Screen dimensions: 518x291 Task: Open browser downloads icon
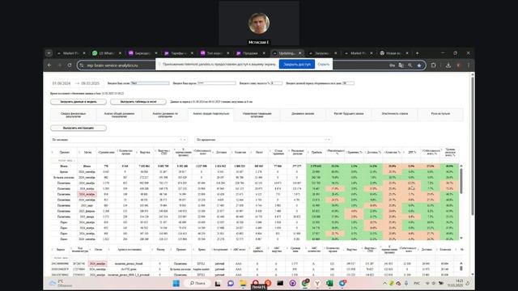[x=448, y=65]
